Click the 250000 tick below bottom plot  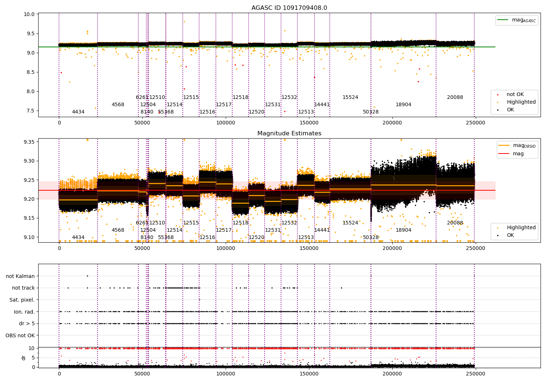(475, 374)
